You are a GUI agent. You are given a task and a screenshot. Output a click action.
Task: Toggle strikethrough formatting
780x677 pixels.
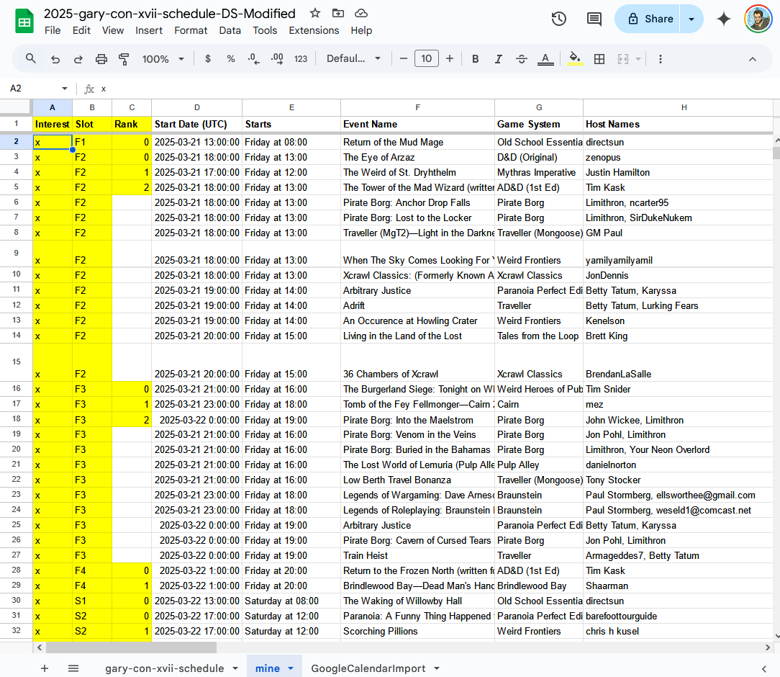coord(522,59)
